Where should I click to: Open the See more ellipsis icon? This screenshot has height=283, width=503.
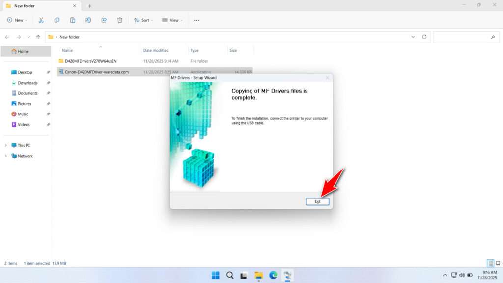[196, 20]
